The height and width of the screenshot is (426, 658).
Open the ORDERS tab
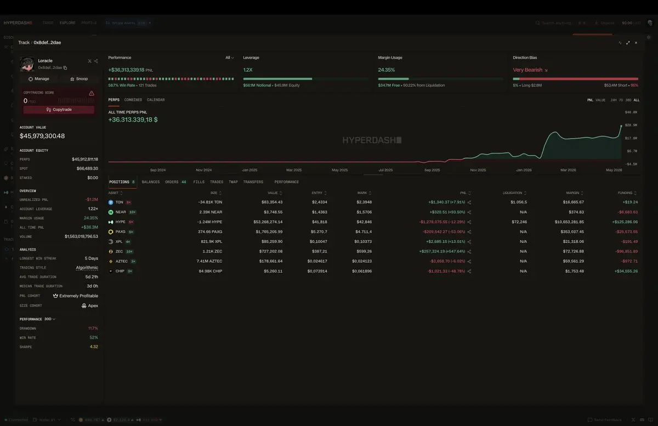coord(175,182)
